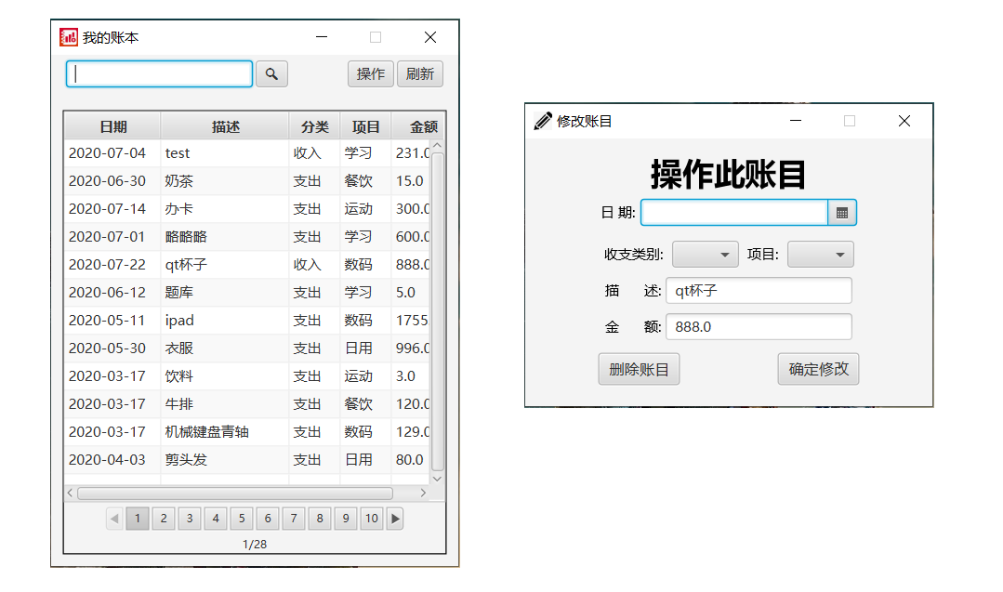Click horizontal scrollbar right arrow
The image size is (1003, 592).
tap(423, 493)
